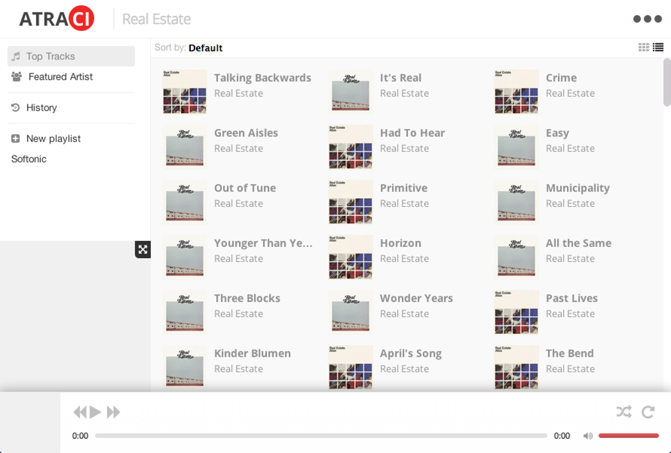The image size is (671, 453).
Task: Click Talking Backwards album cover
Action: (184, 92)
